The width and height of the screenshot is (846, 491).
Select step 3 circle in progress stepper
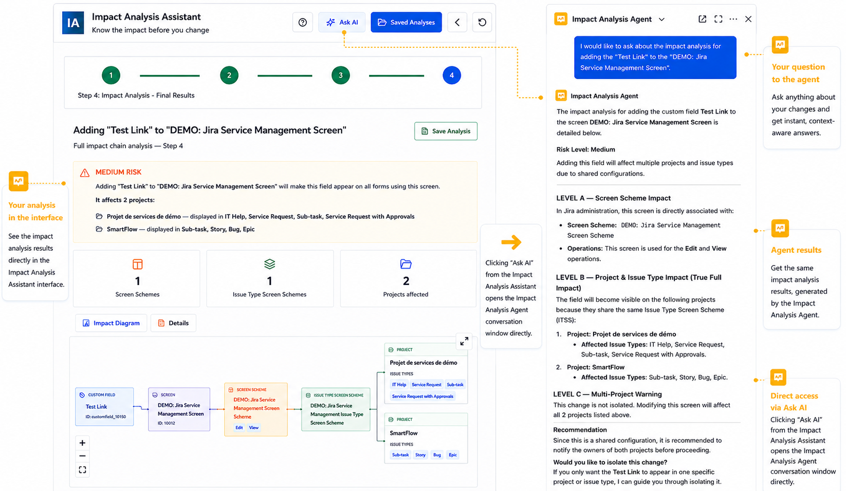coord(341,75)
